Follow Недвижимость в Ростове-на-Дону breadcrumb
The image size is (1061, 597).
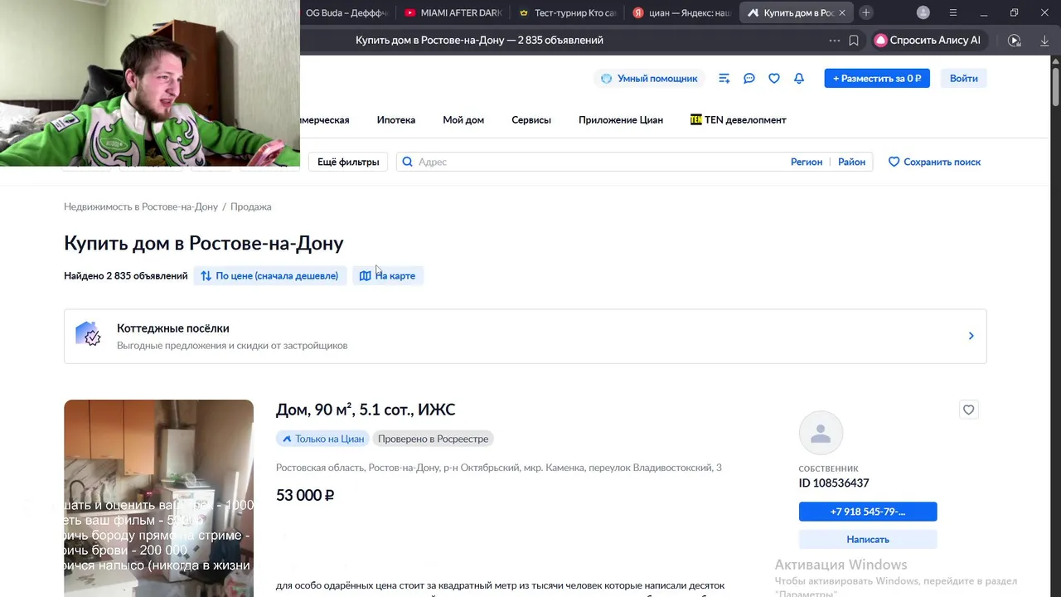(141, 206)
